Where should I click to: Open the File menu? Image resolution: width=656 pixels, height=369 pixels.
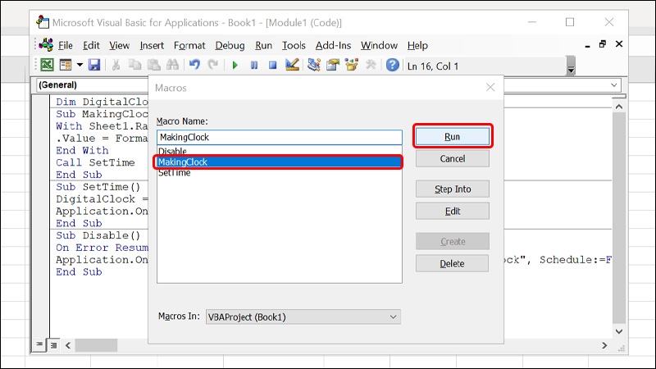(x=66, y=45)
